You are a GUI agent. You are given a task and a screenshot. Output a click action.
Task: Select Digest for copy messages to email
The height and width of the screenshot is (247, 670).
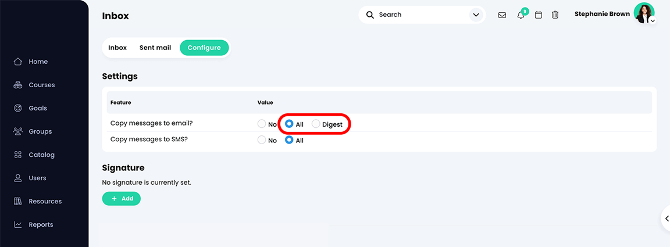coord(316,124)
